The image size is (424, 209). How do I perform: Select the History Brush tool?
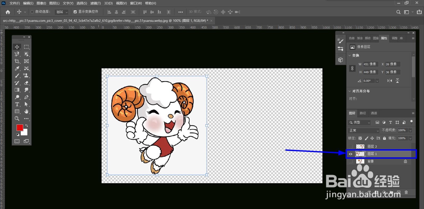click(x=17, y=83)
